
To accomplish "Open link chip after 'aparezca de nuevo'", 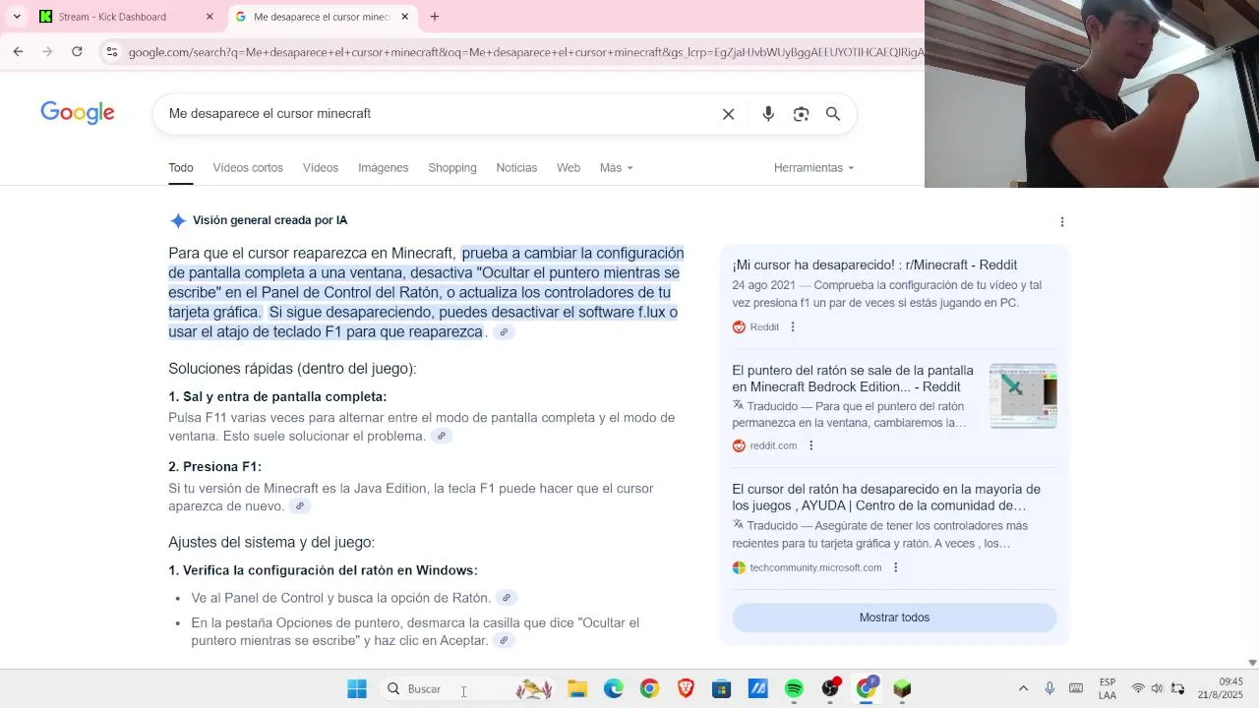I will [x=300, y=506].
